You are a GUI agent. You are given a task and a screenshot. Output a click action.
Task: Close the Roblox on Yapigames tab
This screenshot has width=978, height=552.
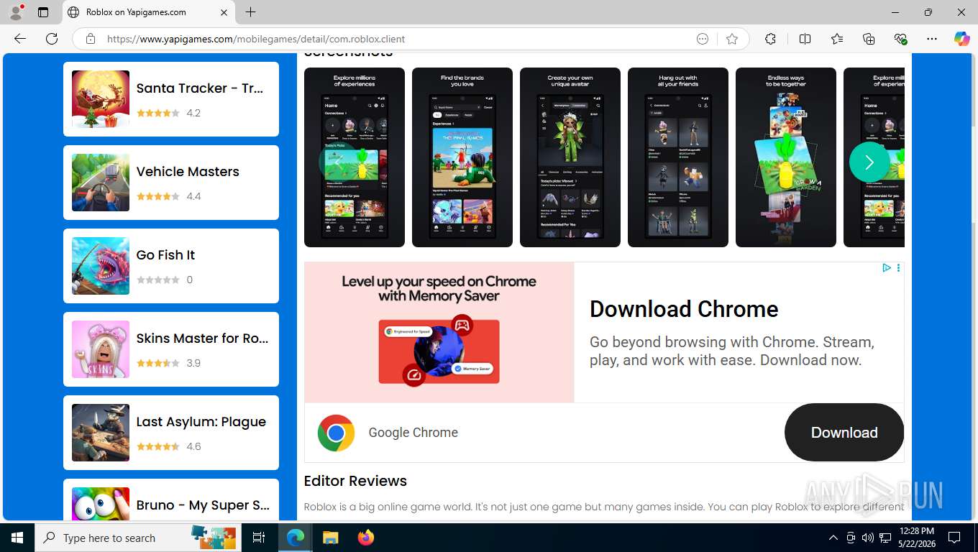point(224,12)
